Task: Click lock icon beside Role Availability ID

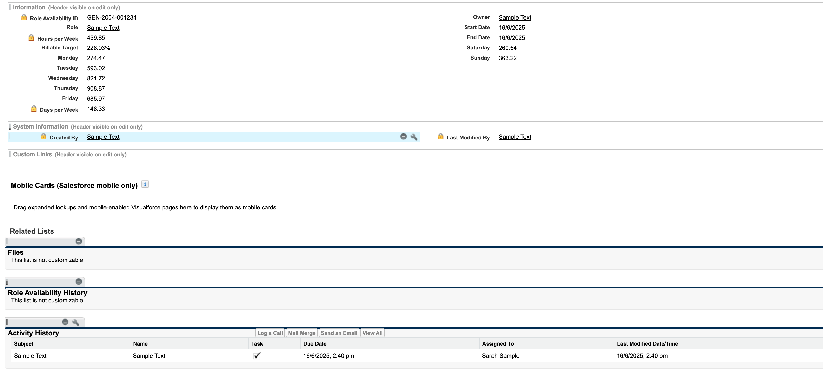Action: pyautogui.click(x=24, y=17)
